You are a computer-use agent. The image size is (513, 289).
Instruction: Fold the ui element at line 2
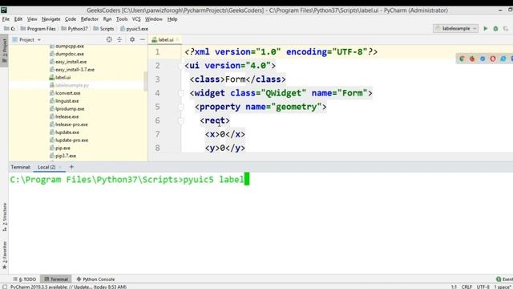tap(180, 66)
